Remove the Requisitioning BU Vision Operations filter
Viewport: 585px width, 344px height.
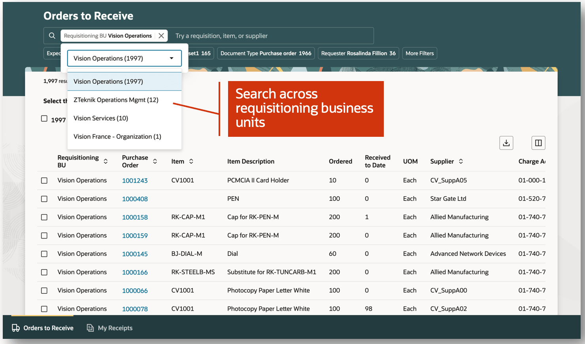coord(161,36)
